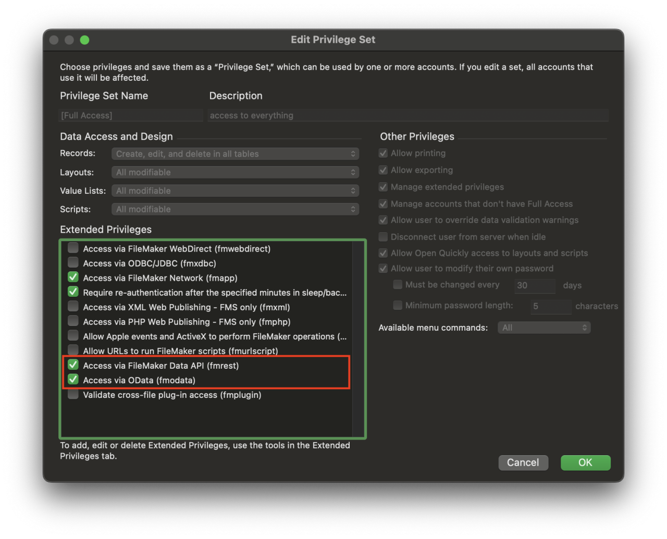Screen dimensions: 667x539
Task: Disable Access via OData (fmodata)
Action: pyautogui.click(x=72, y=380)
